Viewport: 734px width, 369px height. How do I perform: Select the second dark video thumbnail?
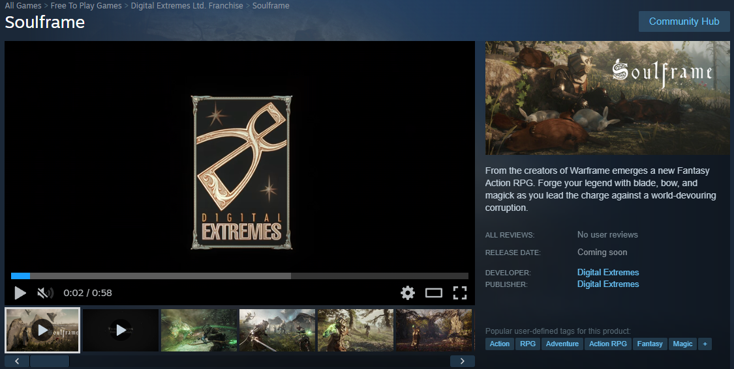(x=121, y=330)
